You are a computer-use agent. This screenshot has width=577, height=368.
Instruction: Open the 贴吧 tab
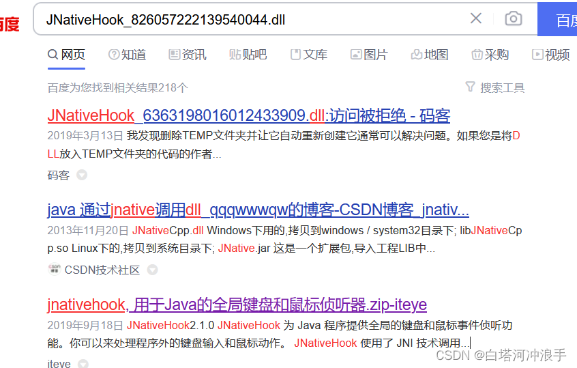tap(248, 55)
